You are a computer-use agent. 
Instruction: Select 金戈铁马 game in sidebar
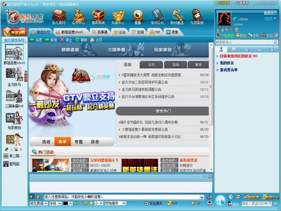(15, 77)
